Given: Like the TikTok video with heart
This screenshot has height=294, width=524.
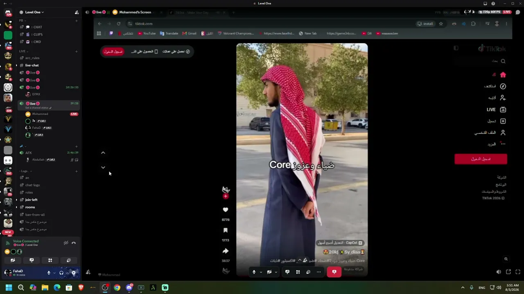Looking at the screenshot, I should click(226, 210).
